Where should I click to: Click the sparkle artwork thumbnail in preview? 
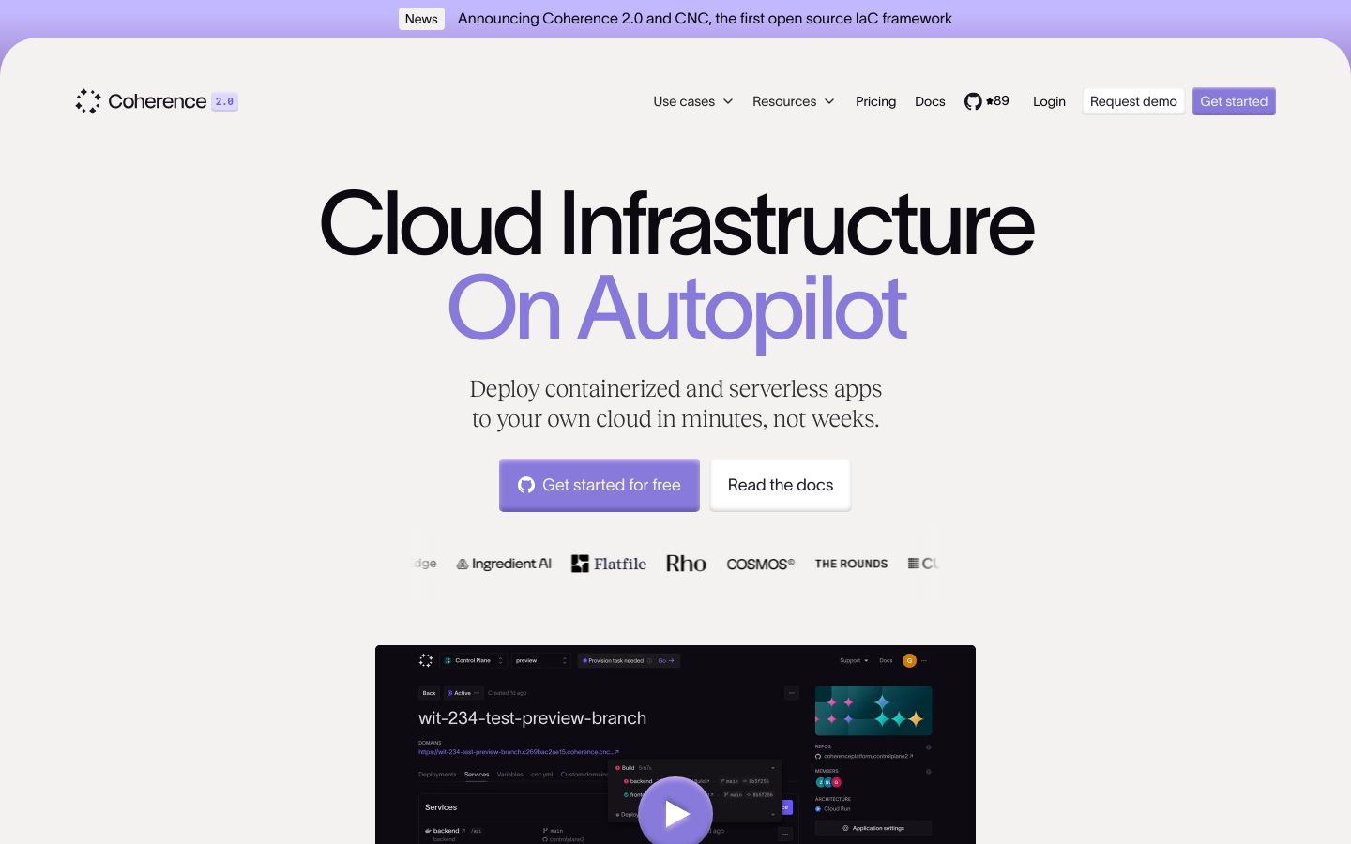873,710
